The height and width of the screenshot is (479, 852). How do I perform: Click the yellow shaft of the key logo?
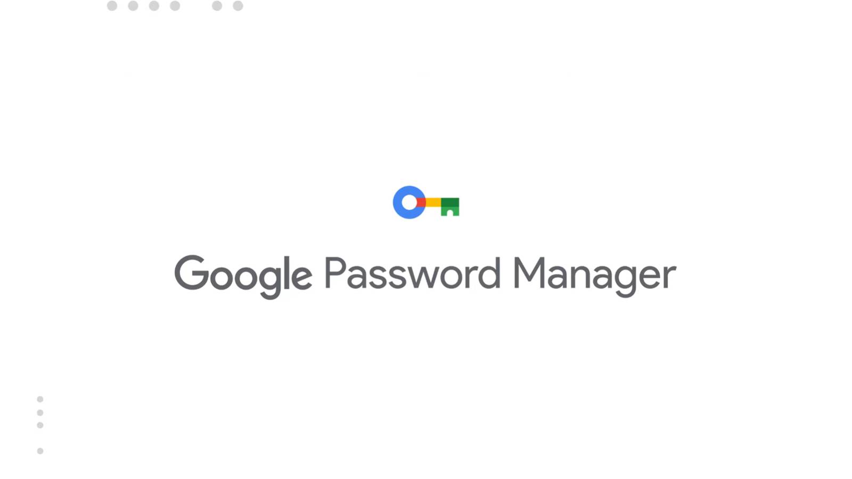(x=433, y=202)
